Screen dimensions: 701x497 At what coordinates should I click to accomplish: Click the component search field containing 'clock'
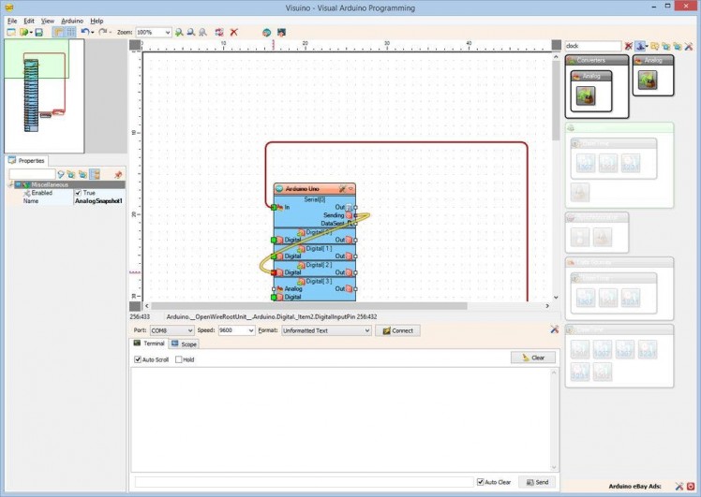pyautogui.click(x=592, y=46)
